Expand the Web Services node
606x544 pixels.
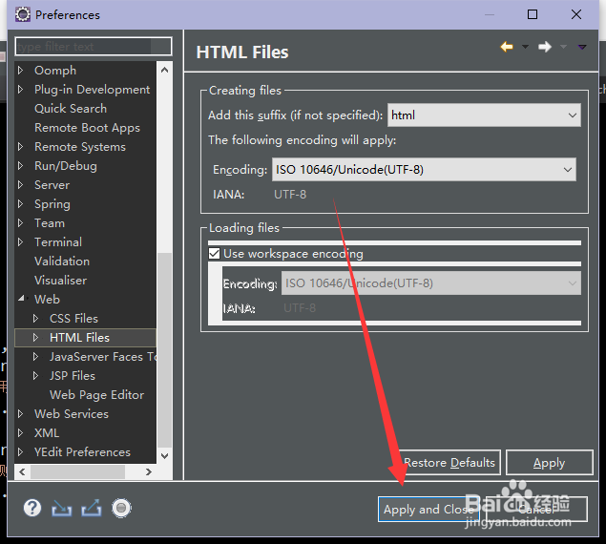20,413
